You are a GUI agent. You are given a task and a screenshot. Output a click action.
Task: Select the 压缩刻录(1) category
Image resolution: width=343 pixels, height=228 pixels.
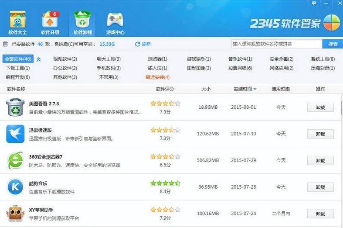(x=323, y=68)
